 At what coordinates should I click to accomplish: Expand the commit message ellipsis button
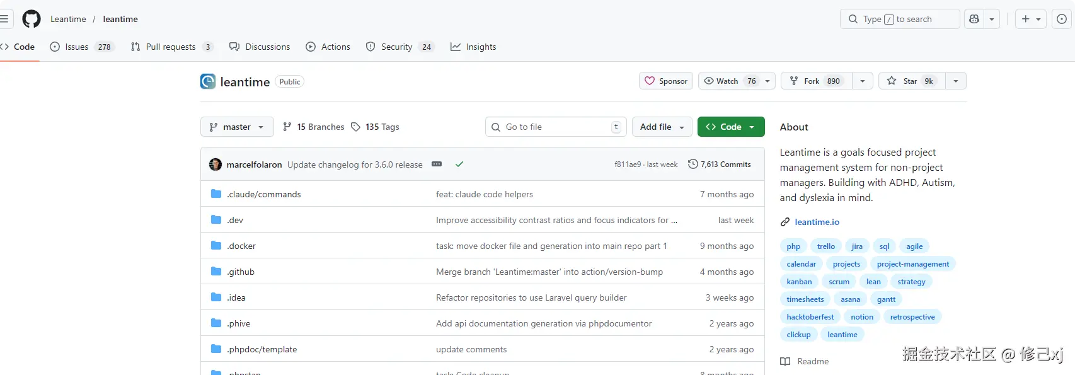pos(437,164)
